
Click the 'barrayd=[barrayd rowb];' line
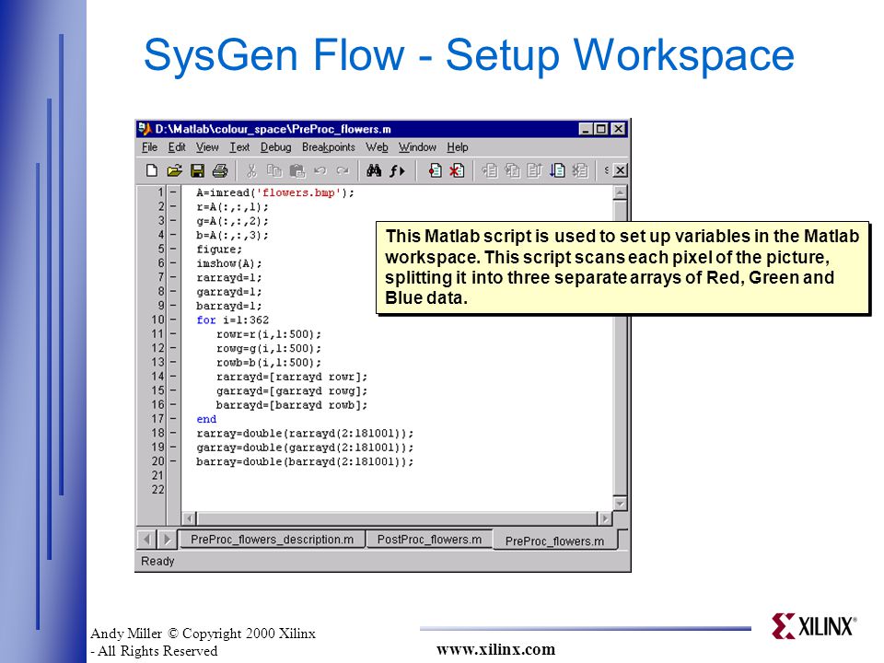coord(292,405)
